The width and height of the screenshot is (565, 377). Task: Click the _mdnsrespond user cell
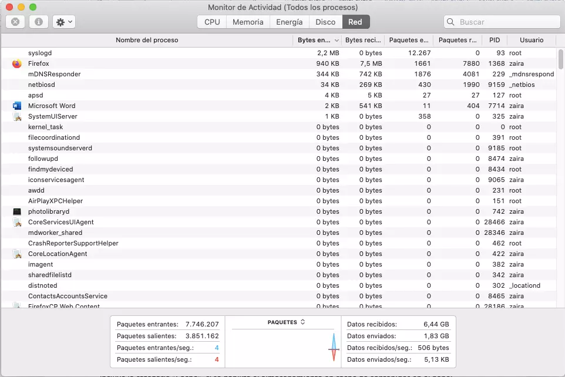point(532,74)
